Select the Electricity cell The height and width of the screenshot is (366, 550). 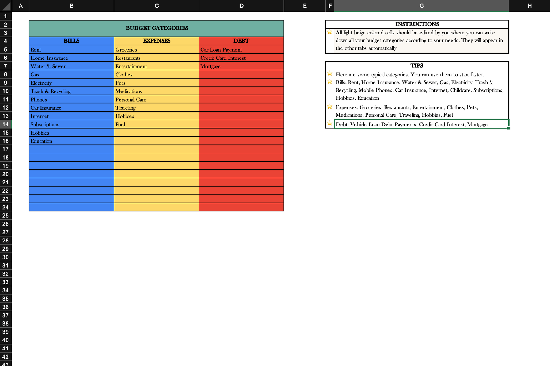[x=72, y=83]
